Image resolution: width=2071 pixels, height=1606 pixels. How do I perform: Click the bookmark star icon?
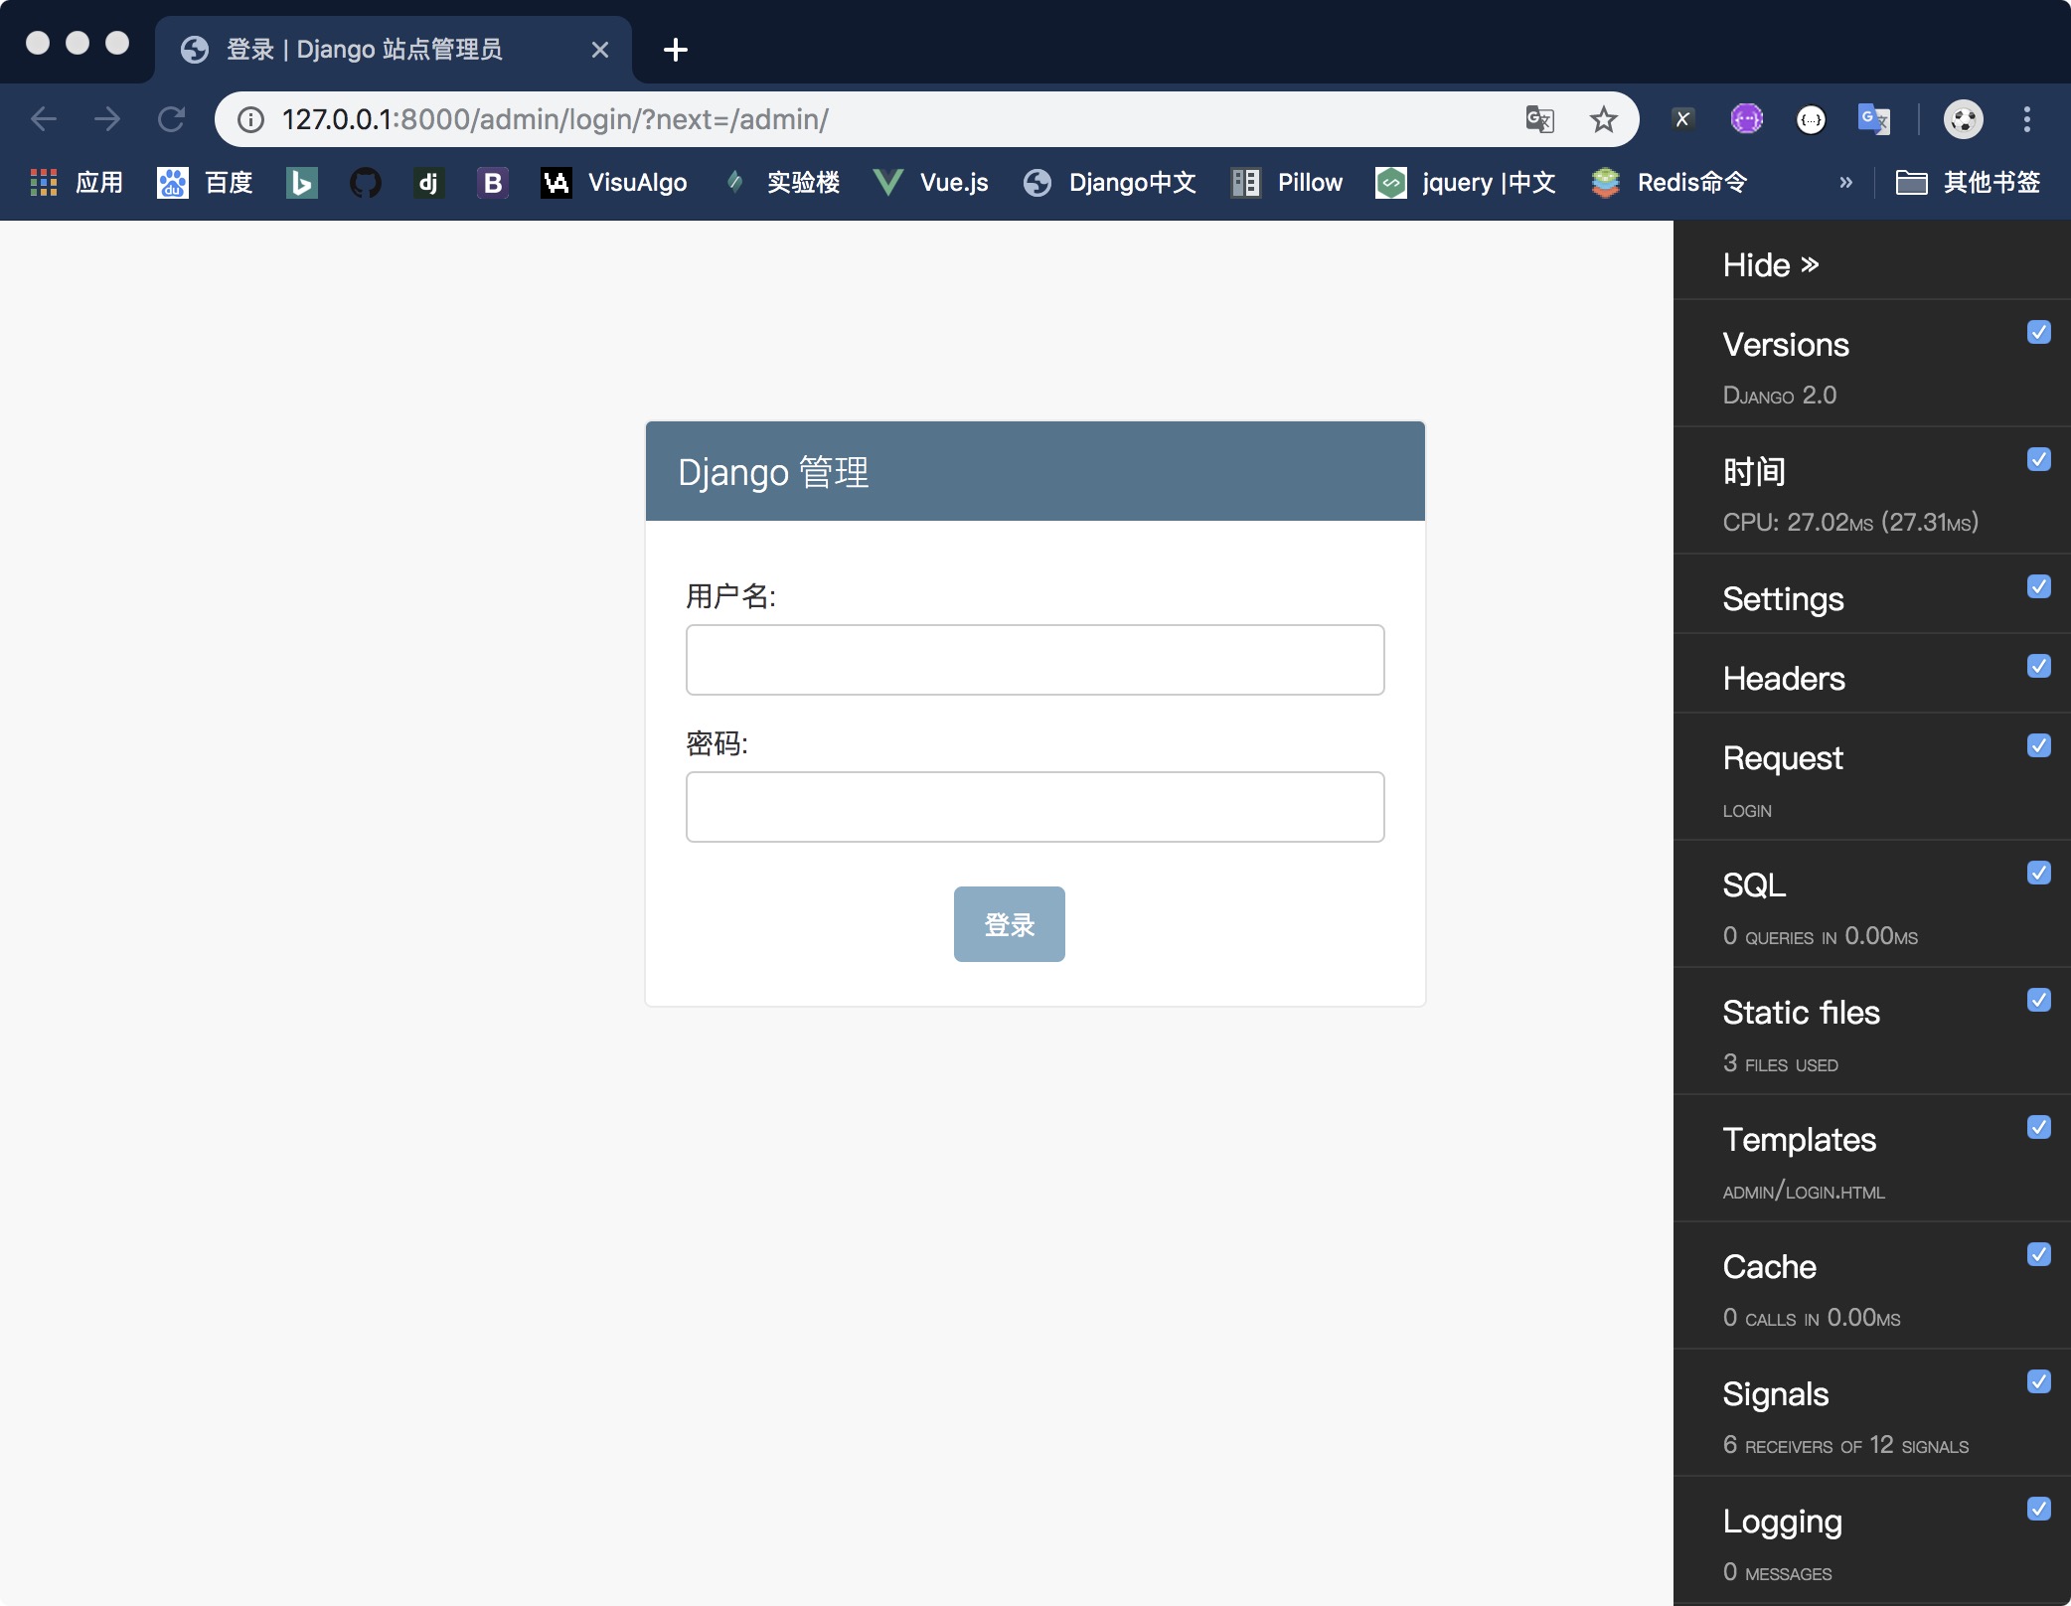pyautogui.click(x=1603, y=119)
